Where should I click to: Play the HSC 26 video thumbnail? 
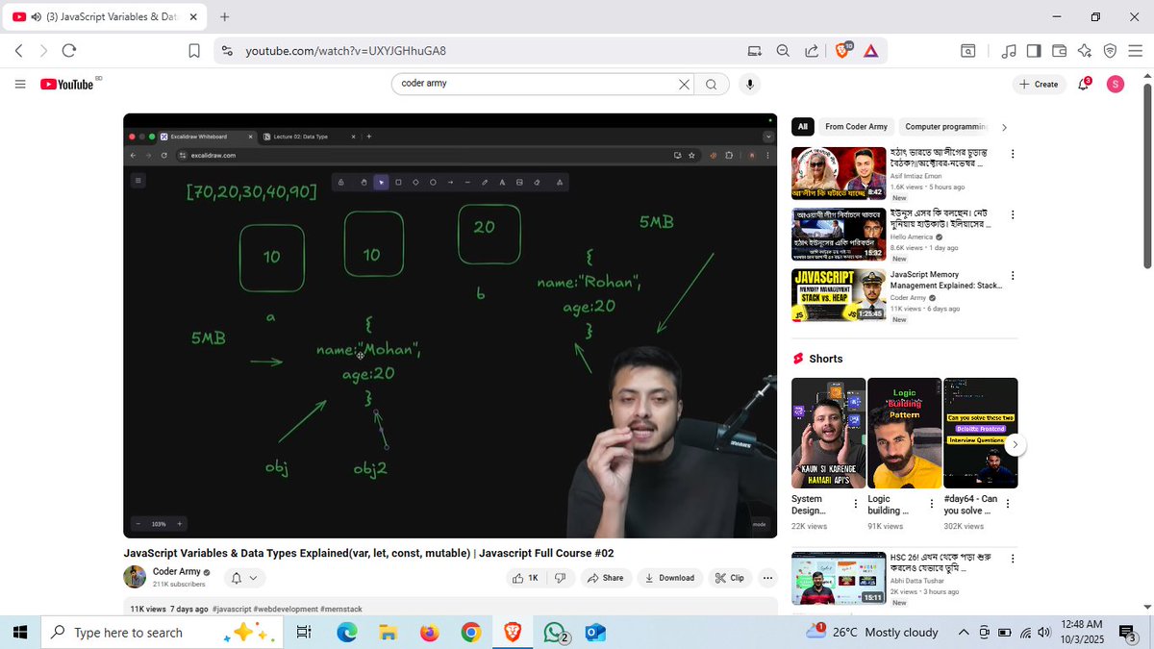[x=839, y=578]
